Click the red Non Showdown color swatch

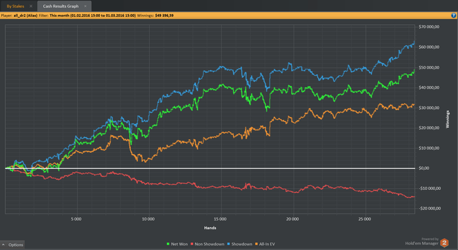coord(192,244)
